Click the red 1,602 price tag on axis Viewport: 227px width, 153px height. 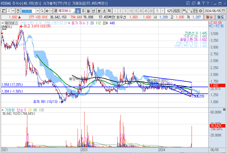218,85
